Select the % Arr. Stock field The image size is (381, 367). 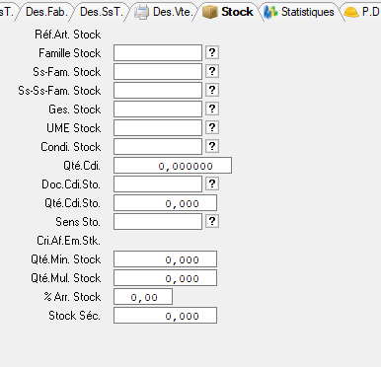click(143, 297)
